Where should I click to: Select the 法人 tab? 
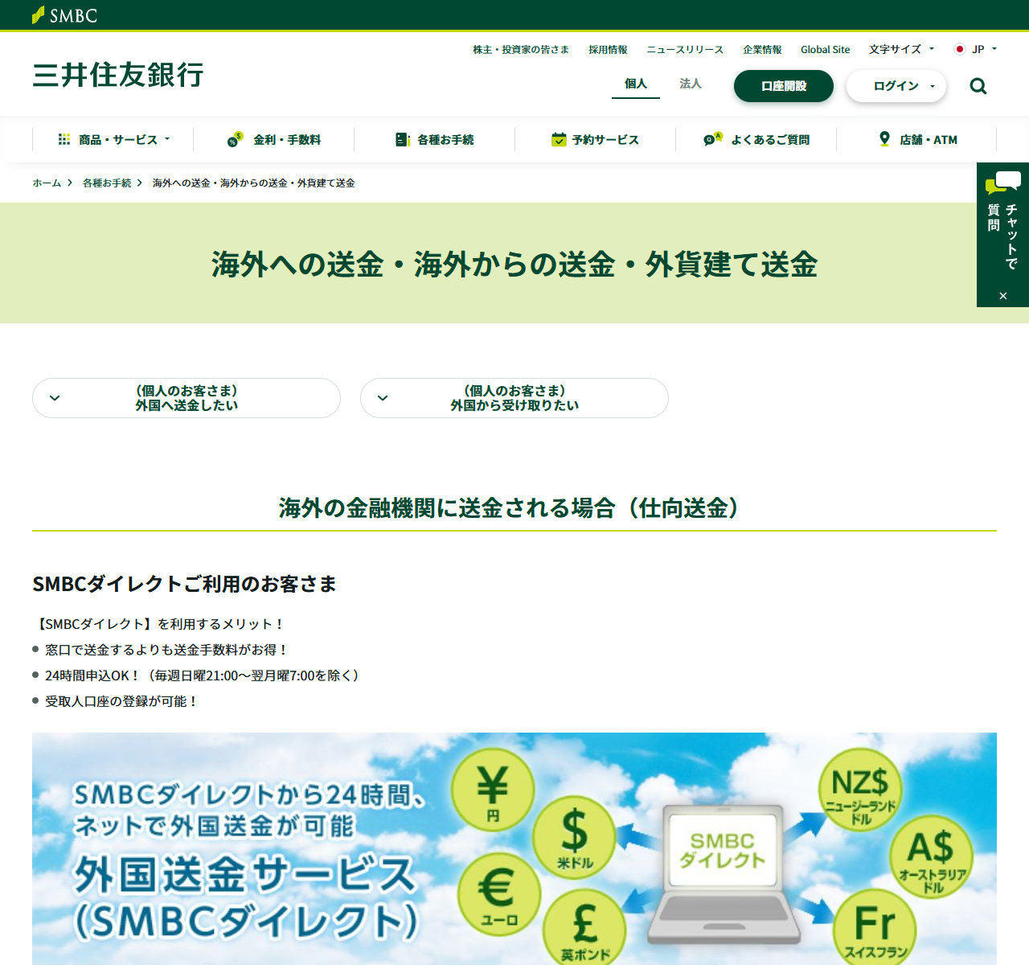tap(691, 84)
